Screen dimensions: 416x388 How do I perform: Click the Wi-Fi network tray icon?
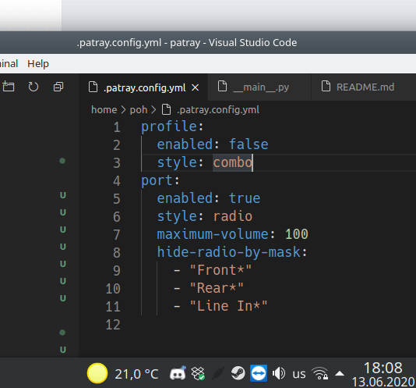(x=320, y=373)
